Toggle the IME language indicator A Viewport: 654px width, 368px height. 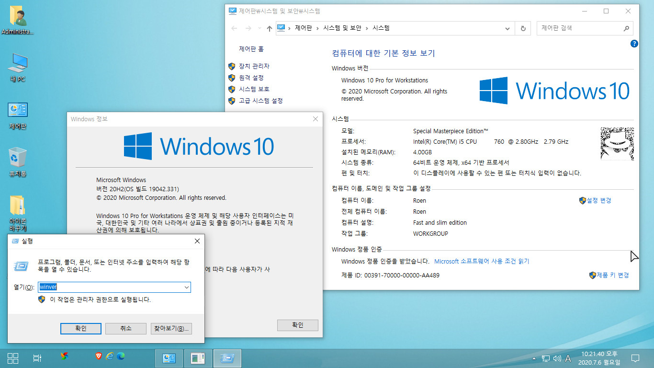pos(568,358)
